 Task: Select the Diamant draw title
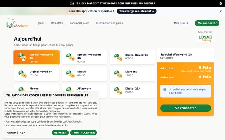point(131,72)
